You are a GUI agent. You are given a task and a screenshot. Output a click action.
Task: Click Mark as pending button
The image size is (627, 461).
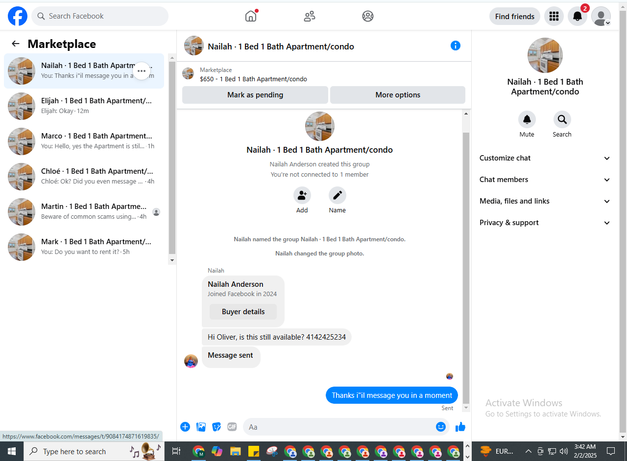pyautogui.click(x=255, y=95)
